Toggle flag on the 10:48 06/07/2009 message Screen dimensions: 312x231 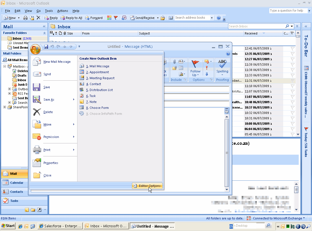[x=292, y=102]
